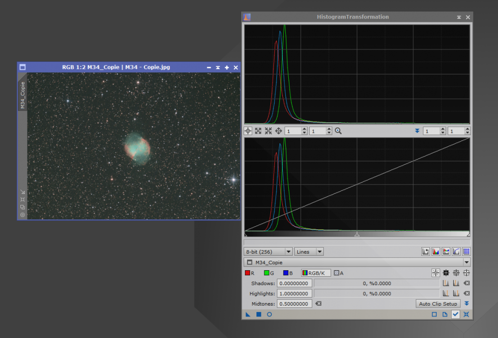Open the 8-bit (256) resolution dropdown
Screen dimensions: 498x338
coord(268,252)
